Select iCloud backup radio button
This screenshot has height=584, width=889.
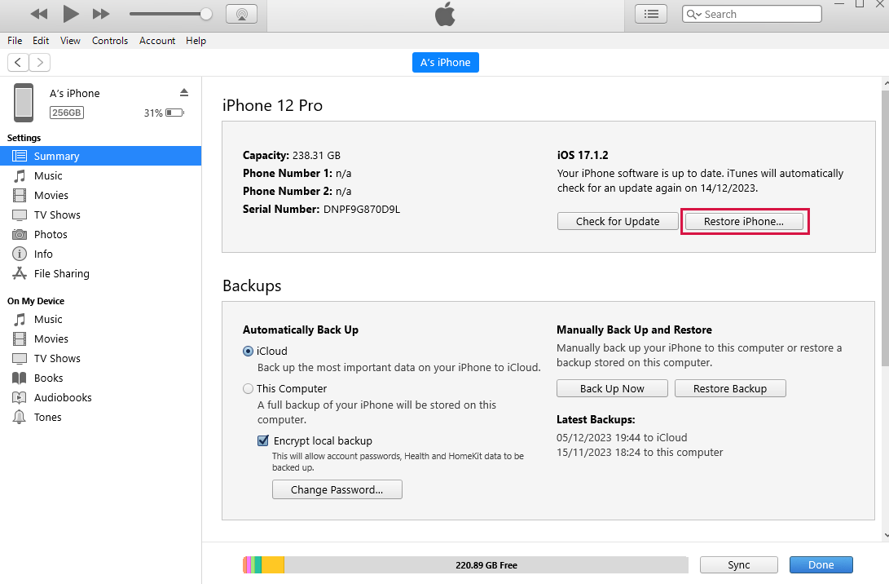point(248,352)
